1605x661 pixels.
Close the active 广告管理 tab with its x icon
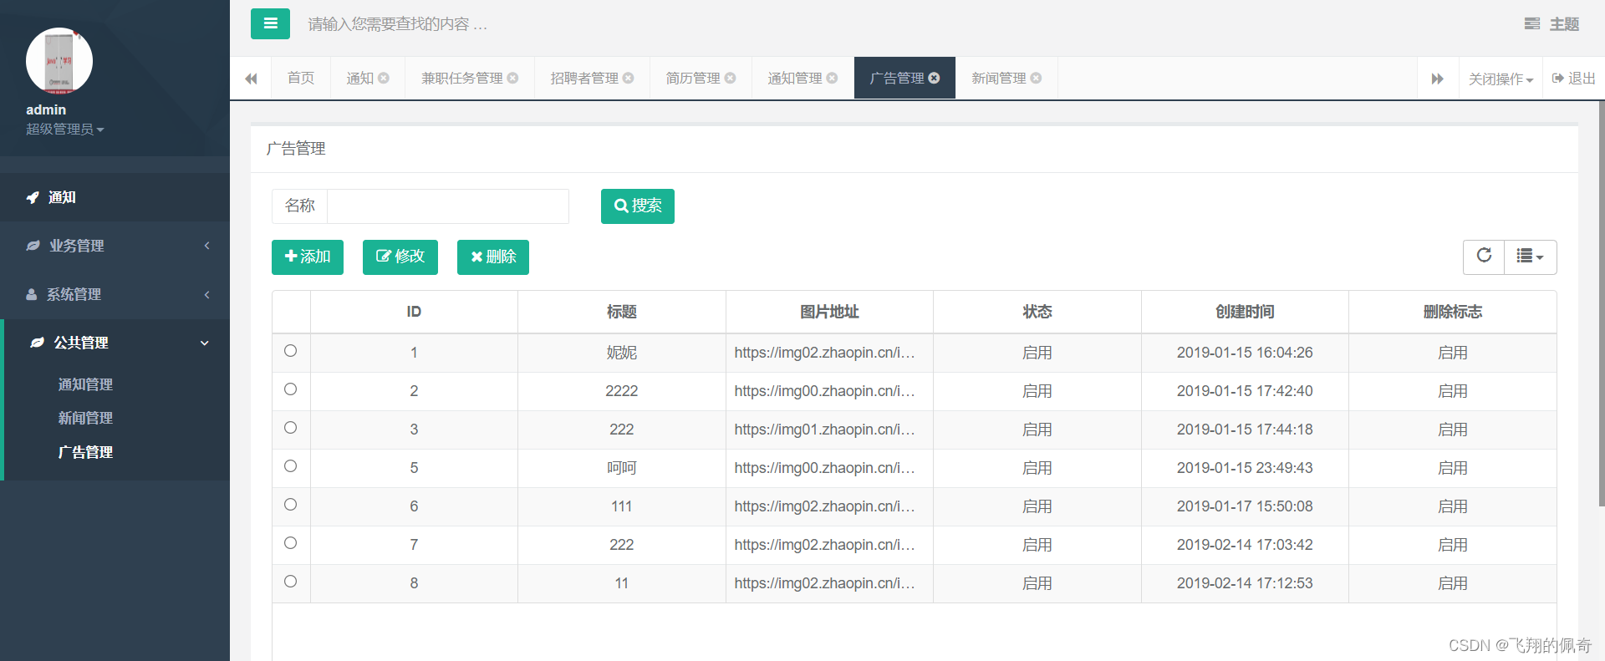click(934, 78)
